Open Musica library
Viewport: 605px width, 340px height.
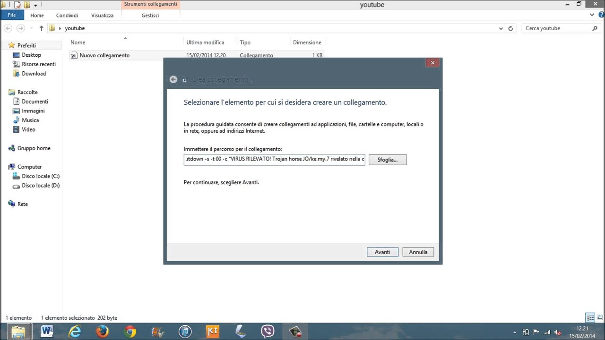(x=30, y=120)
